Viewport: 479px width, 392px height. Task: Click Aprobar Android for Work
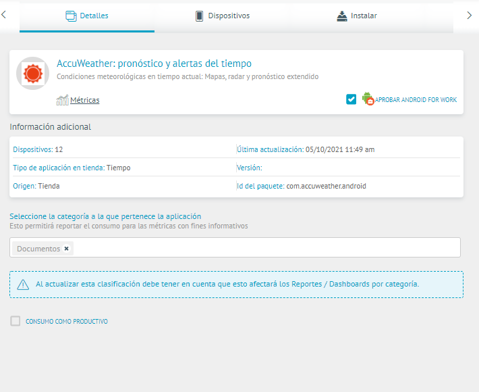click(416, 100)
